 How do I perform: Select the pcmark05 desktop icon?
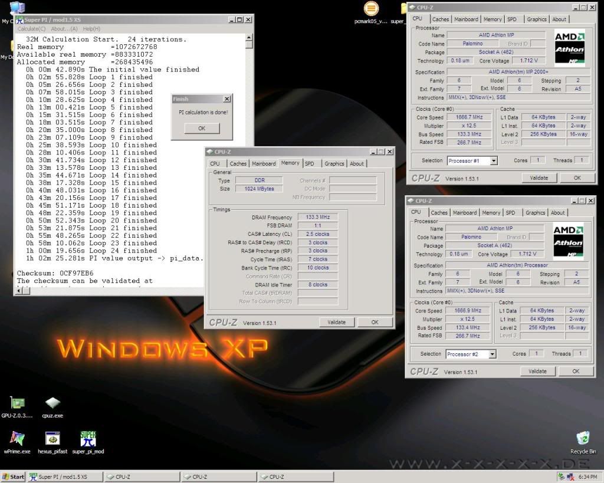371,13
